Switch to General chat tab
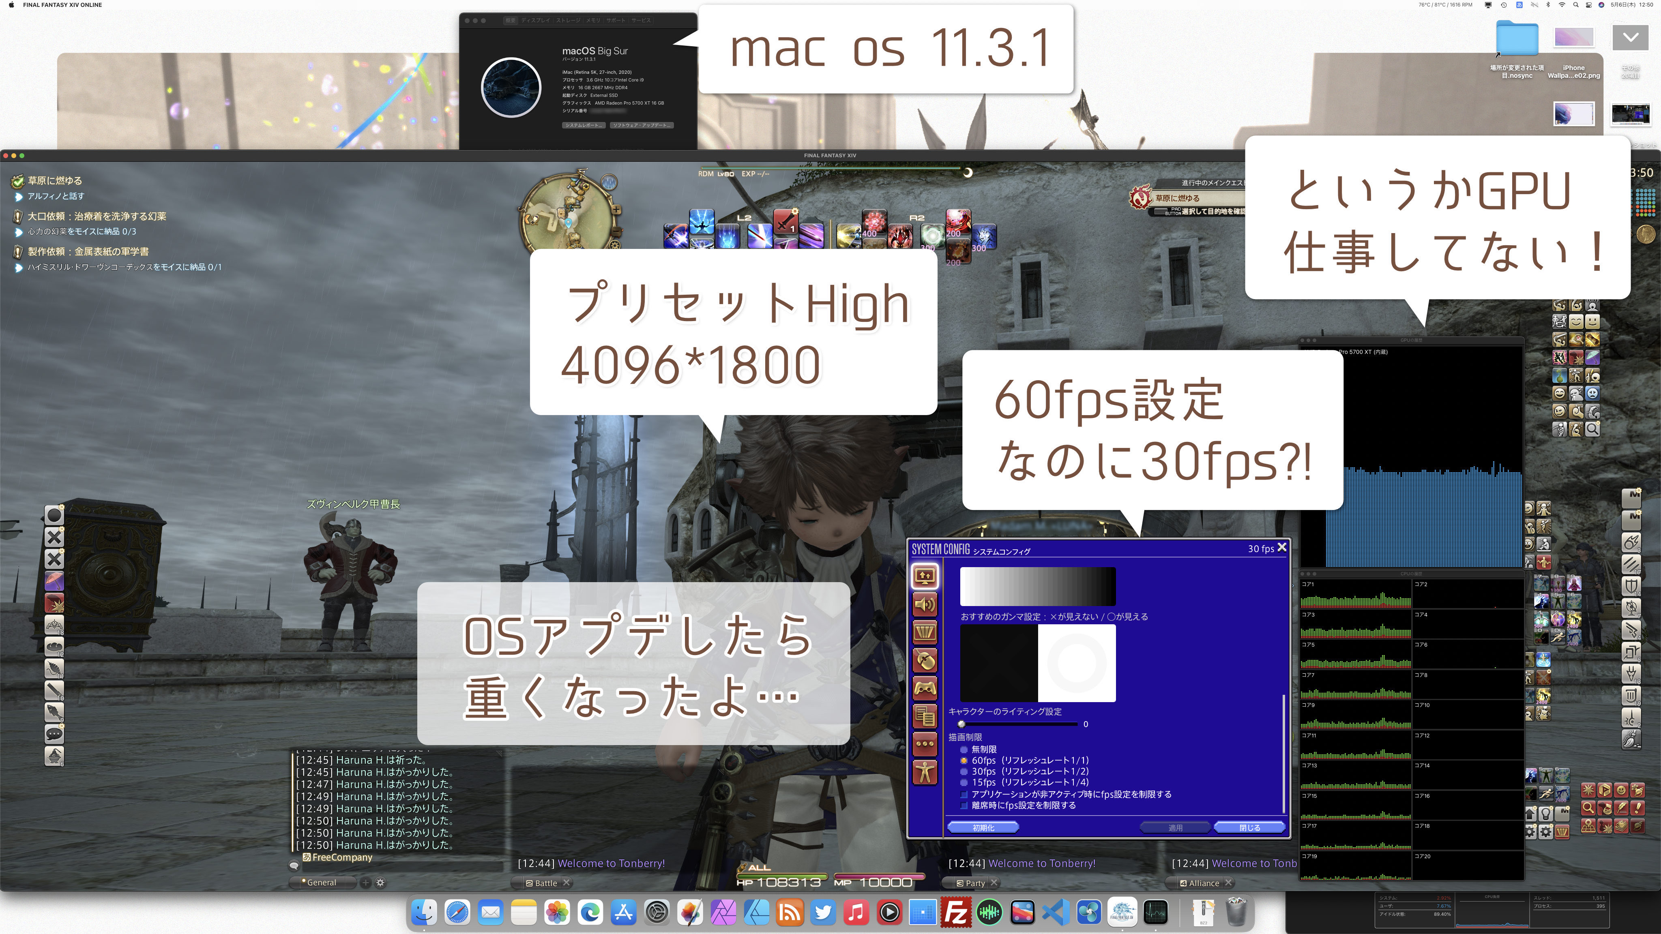Viewport: 1661px width, 934px height. [322, 883]
